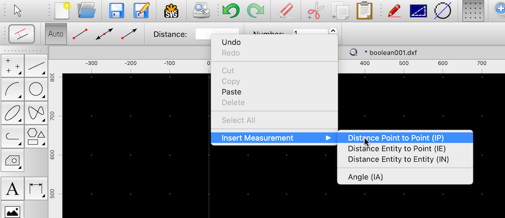Open the shape tools group

[x=36, y=136]
